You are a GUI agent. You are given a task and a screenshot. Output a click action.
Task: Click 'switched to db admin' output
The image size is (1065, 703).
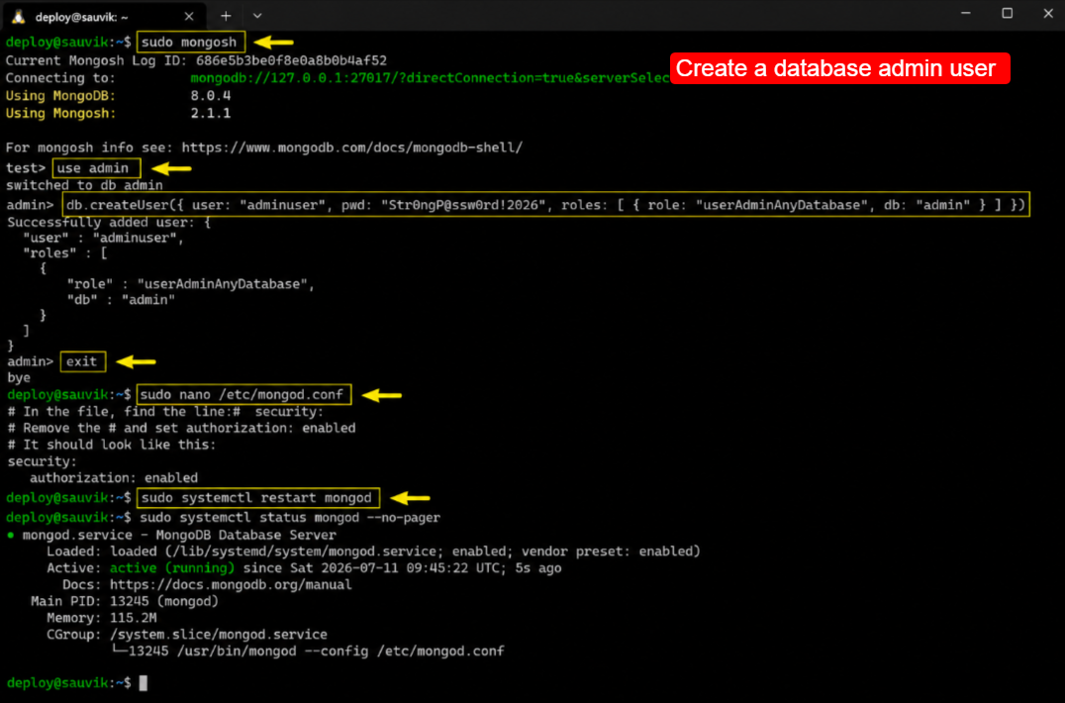[84, 185]
